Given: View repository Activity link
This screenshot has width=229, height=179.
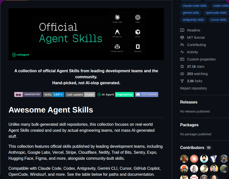Looking at the screenshot, I should [x=192, y=52].
